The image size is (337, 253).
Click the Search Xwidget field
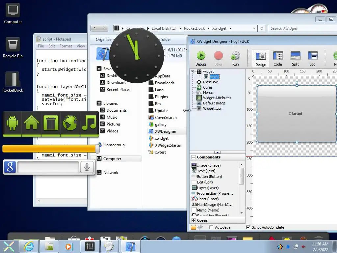pyautogui.click(x=302, y=28)
